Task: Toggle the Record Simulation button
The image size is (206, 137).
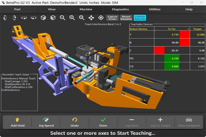Action: tap(126, 18)
